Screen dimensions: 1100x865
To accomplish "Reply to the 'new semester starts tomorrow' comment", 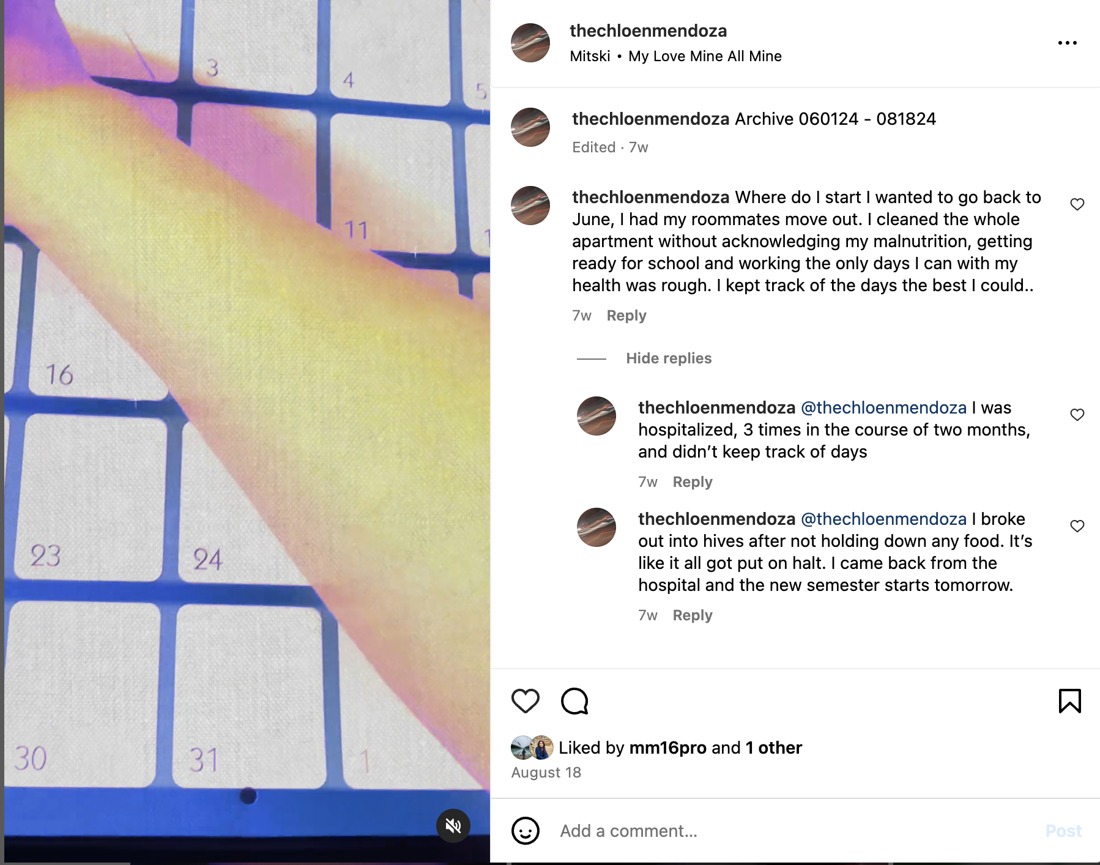I will (x=693, y=615).
